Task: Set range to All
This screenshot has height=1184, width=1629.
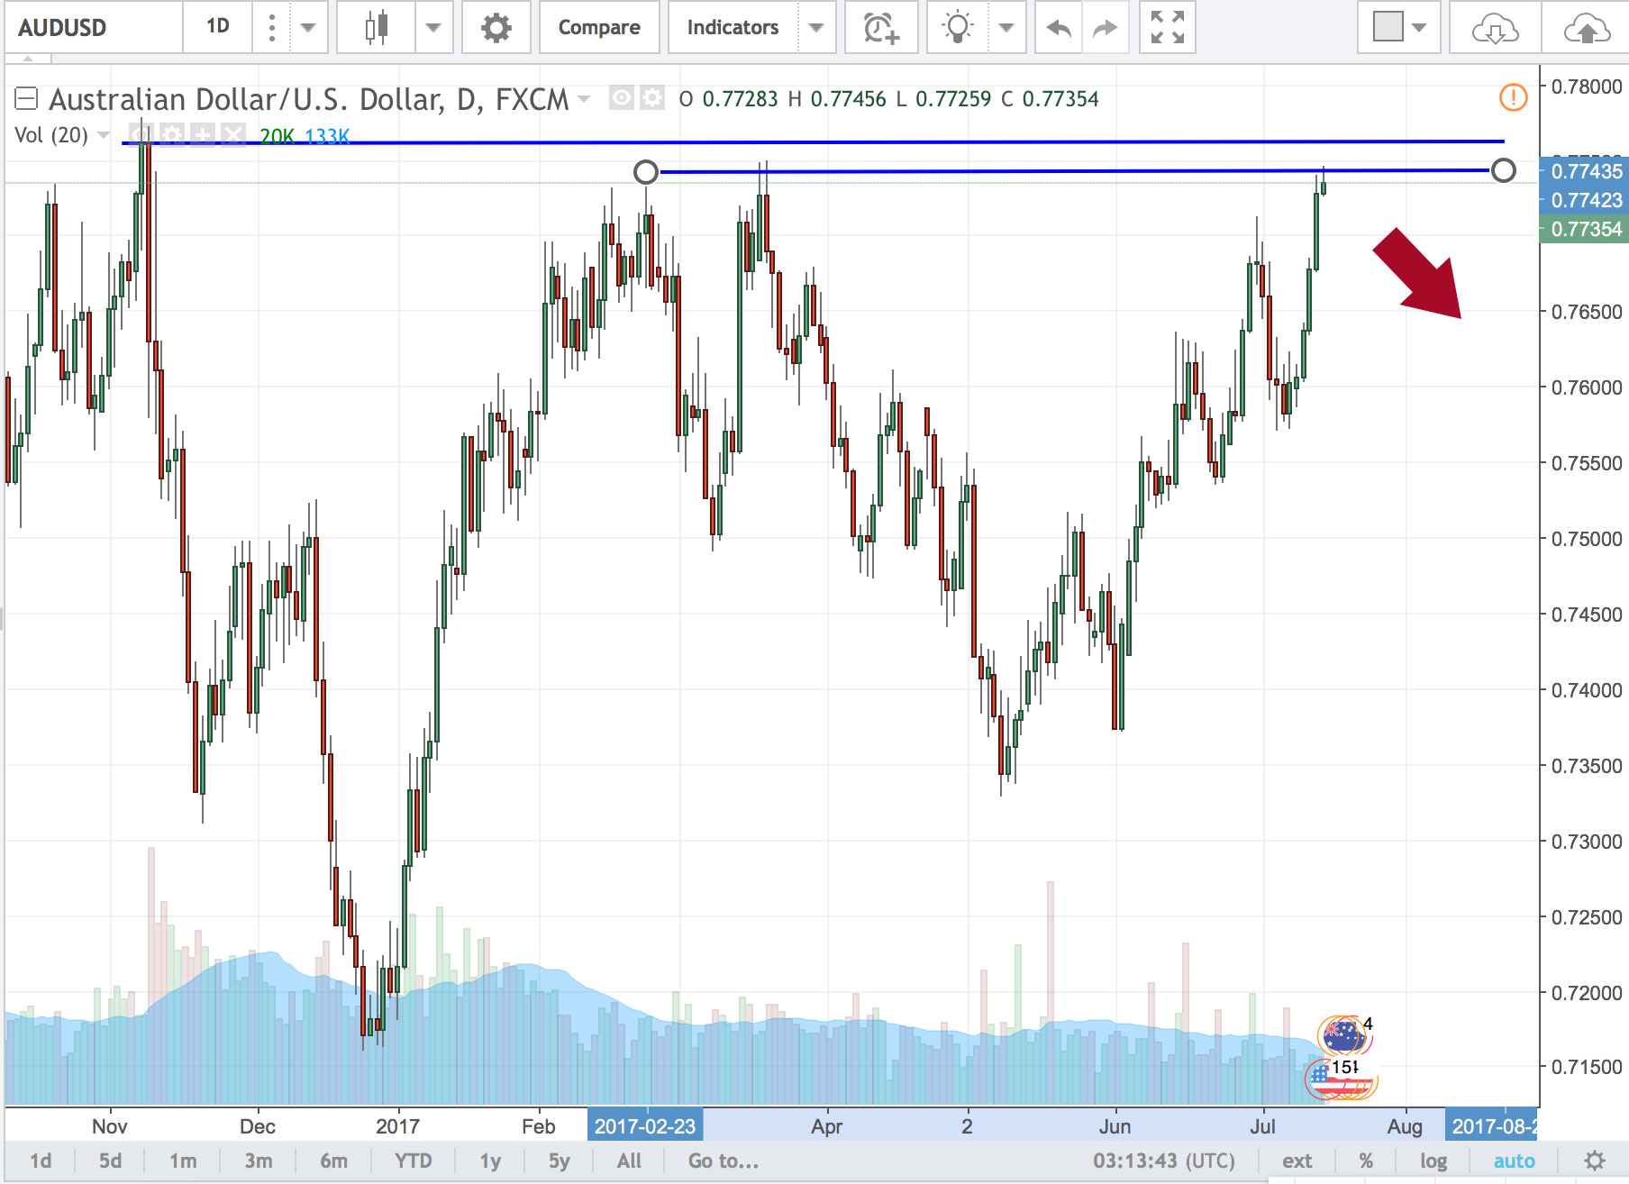Action: tap(629, 1161)
